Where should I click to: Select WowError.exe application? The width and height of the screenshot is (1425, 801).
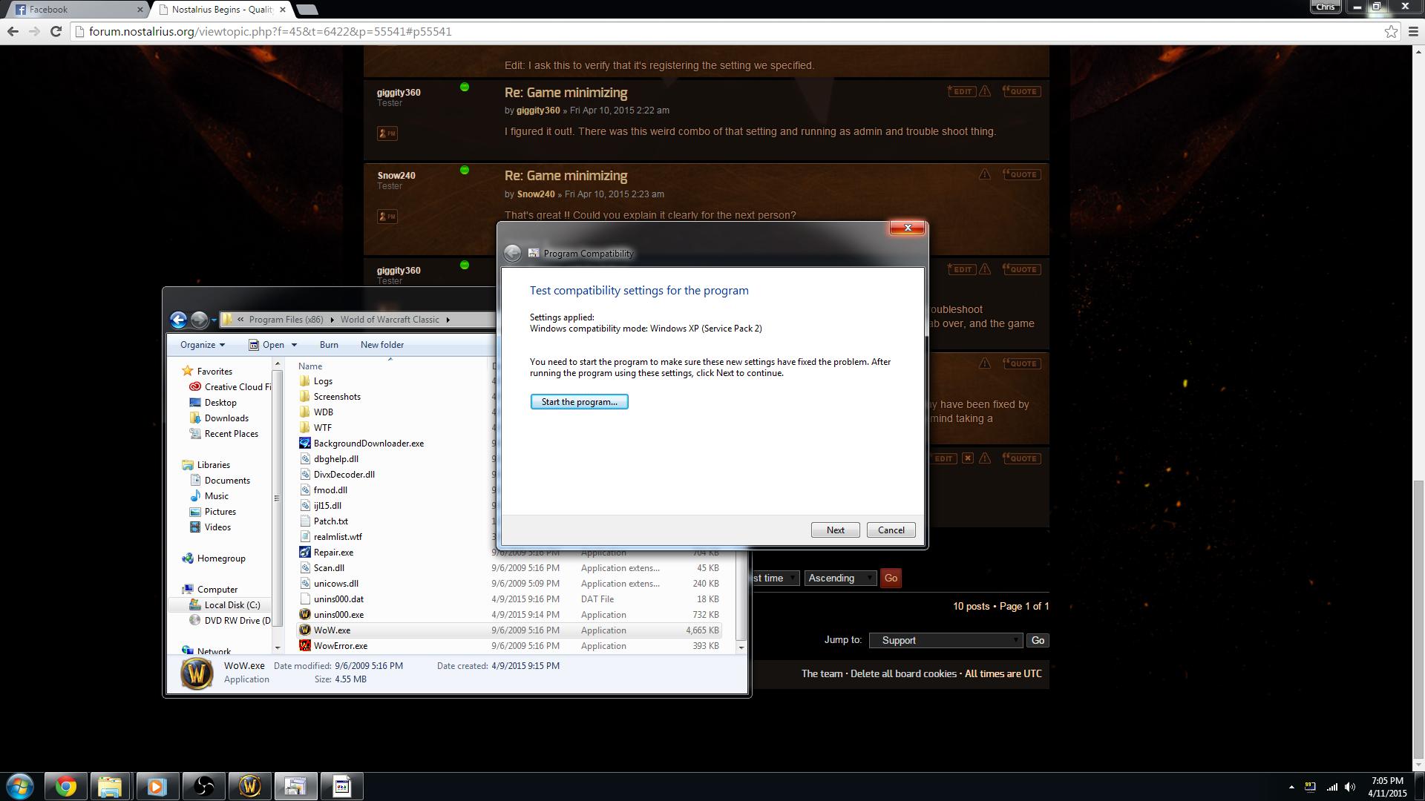click(340, 646)
